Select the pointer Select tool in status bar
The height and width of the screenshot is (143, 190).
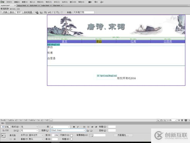coord(158,120)
